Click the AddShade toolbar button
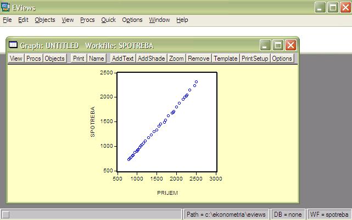The height and width of the screenshot is (220, 352). point(151,59)
